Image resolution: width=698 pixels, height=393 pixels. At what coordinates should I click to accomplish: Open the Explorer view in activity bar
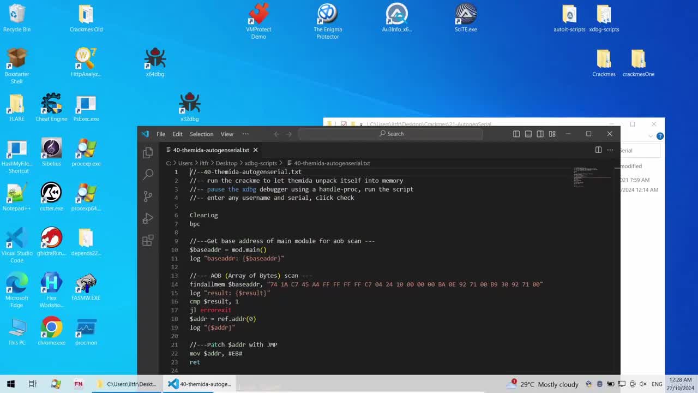click(148, 153)
